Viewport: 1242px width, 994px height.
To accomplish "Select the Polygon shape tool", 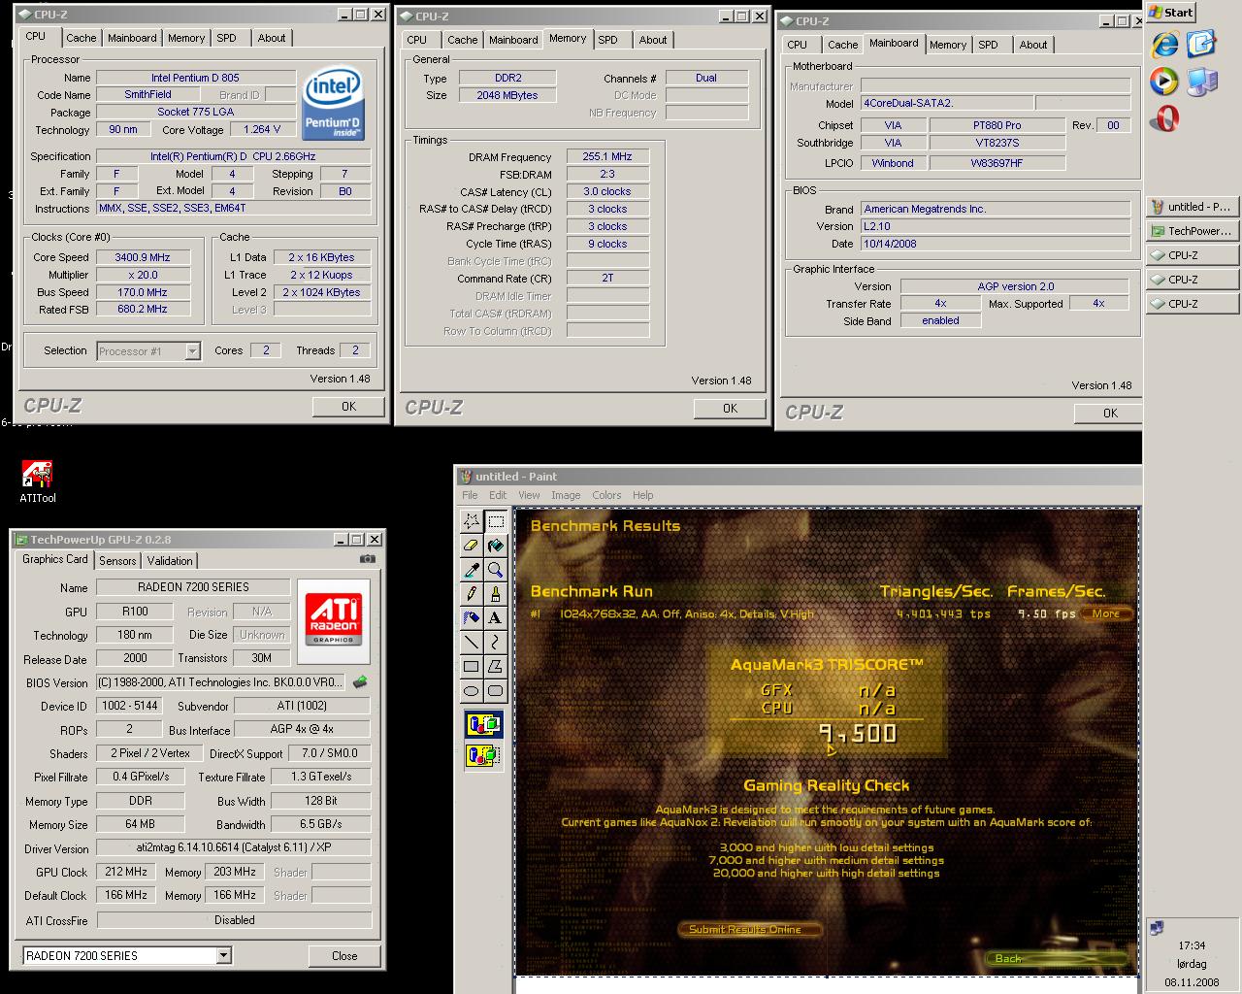I will [x=496, y=666].
